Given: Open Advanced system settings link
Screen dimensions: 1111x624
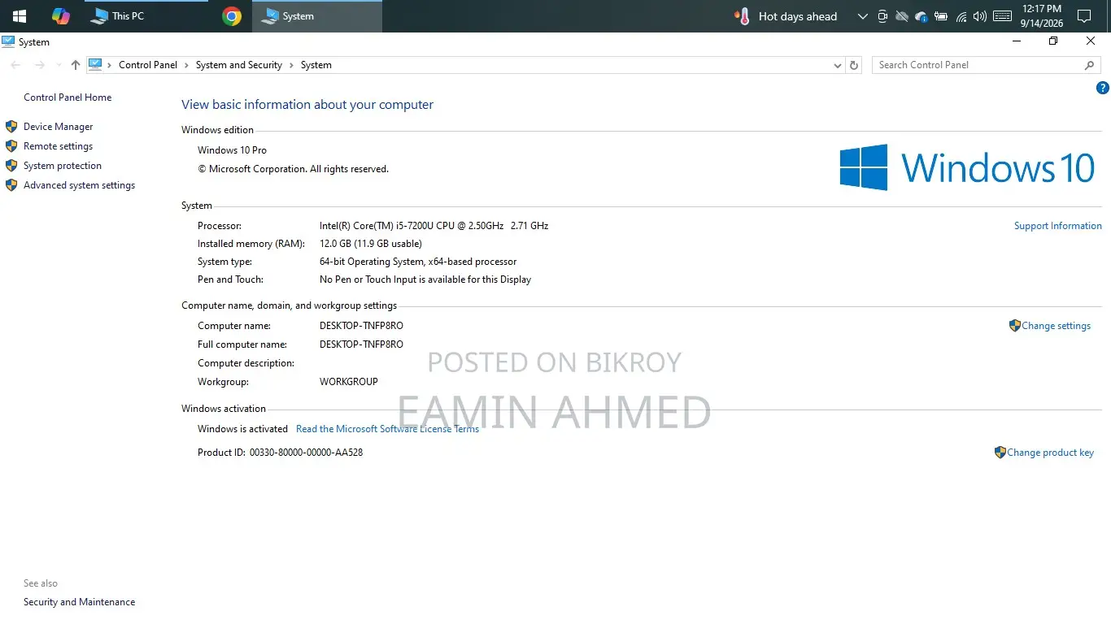Looking at the screenshot, I should [x=79, y=185].
